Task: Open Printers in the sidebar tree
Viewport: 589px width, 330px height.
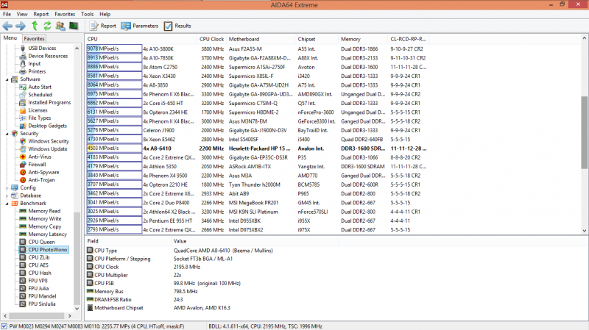Action: [x=37, y=71]
